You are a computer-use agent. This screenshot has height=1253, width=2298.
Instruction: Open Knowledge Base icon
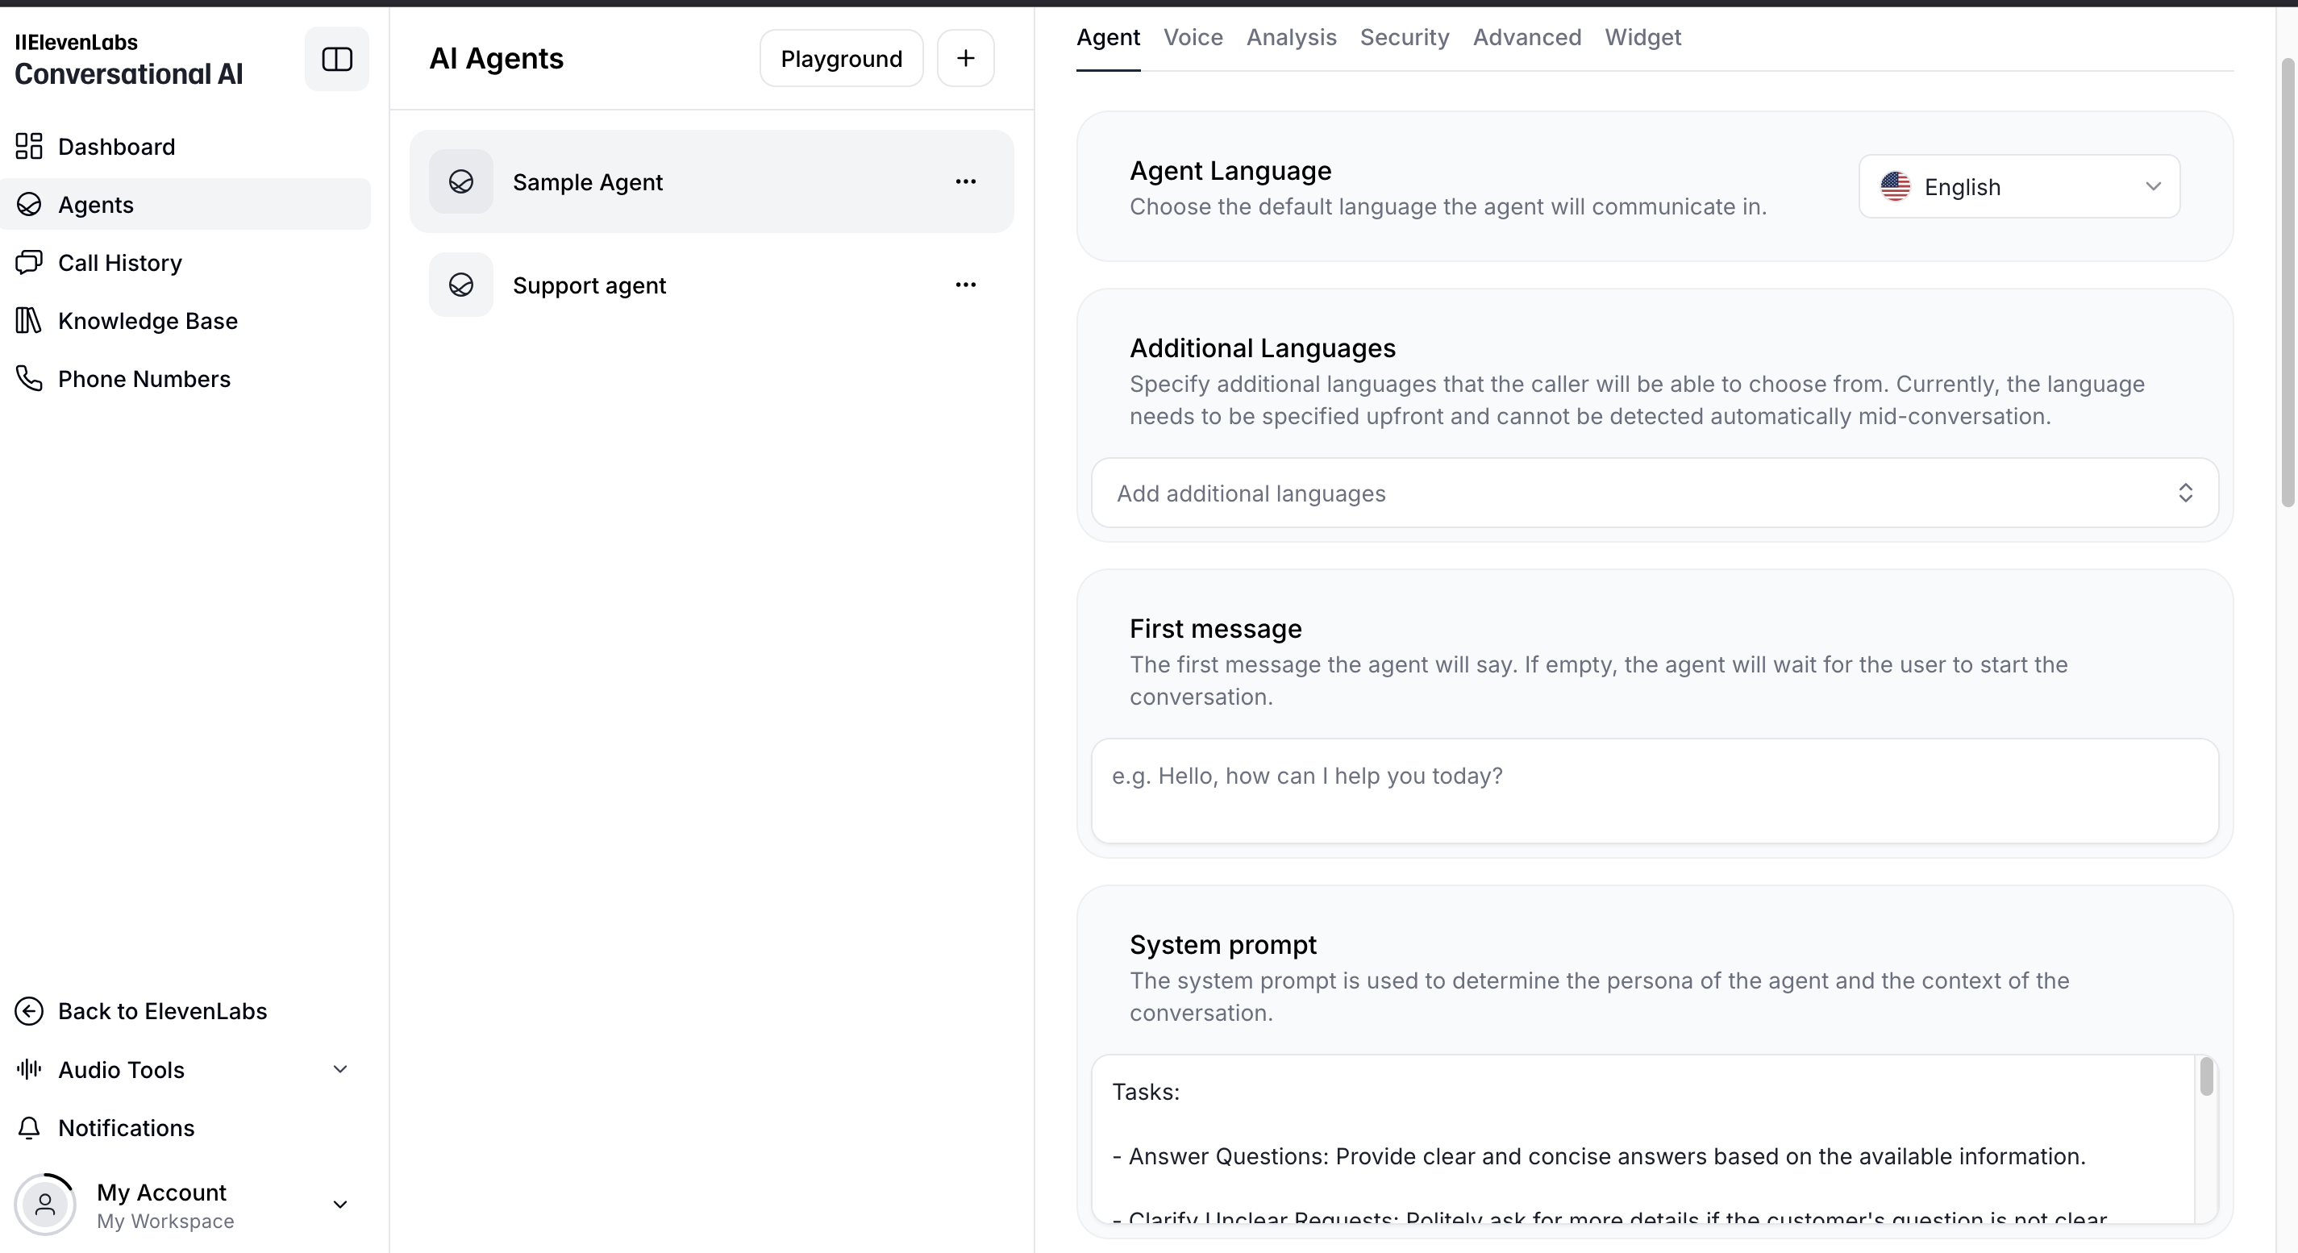27,319
